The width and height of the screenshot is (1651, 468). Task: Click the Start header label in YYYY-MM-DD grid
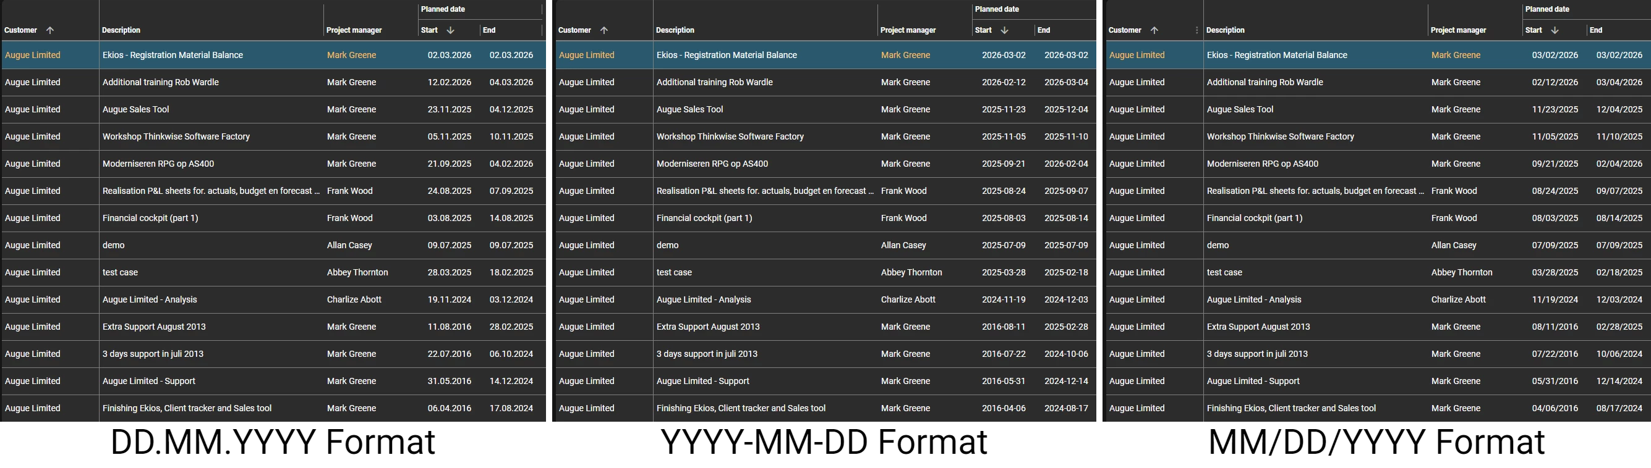(x=983, y=30)
